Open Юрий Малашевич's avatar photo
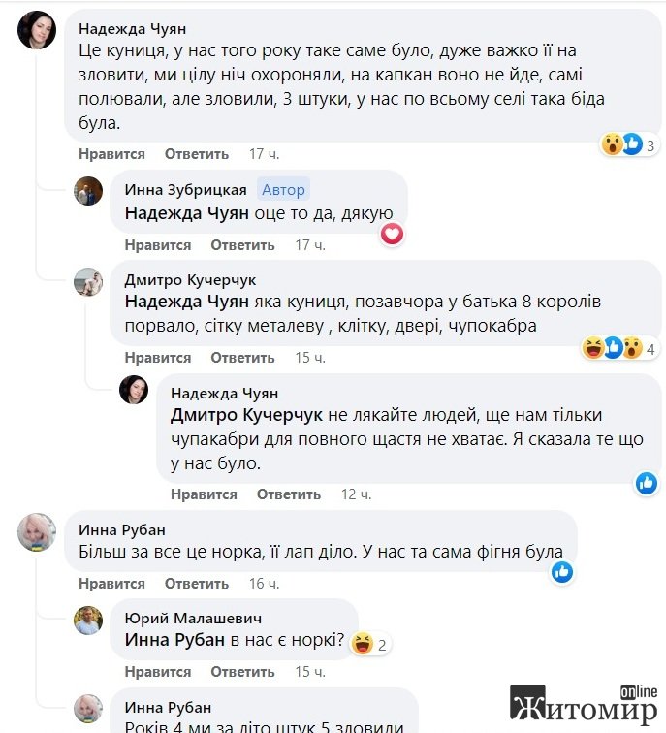Viewport: 666px width, 733px height. tap(88, 620)
